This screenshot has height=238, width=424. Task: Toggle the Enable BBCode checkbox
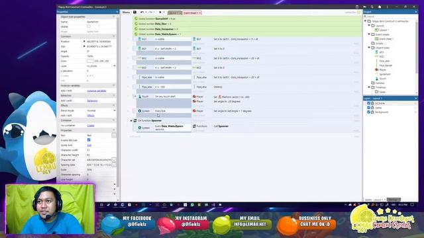point(89,140)
